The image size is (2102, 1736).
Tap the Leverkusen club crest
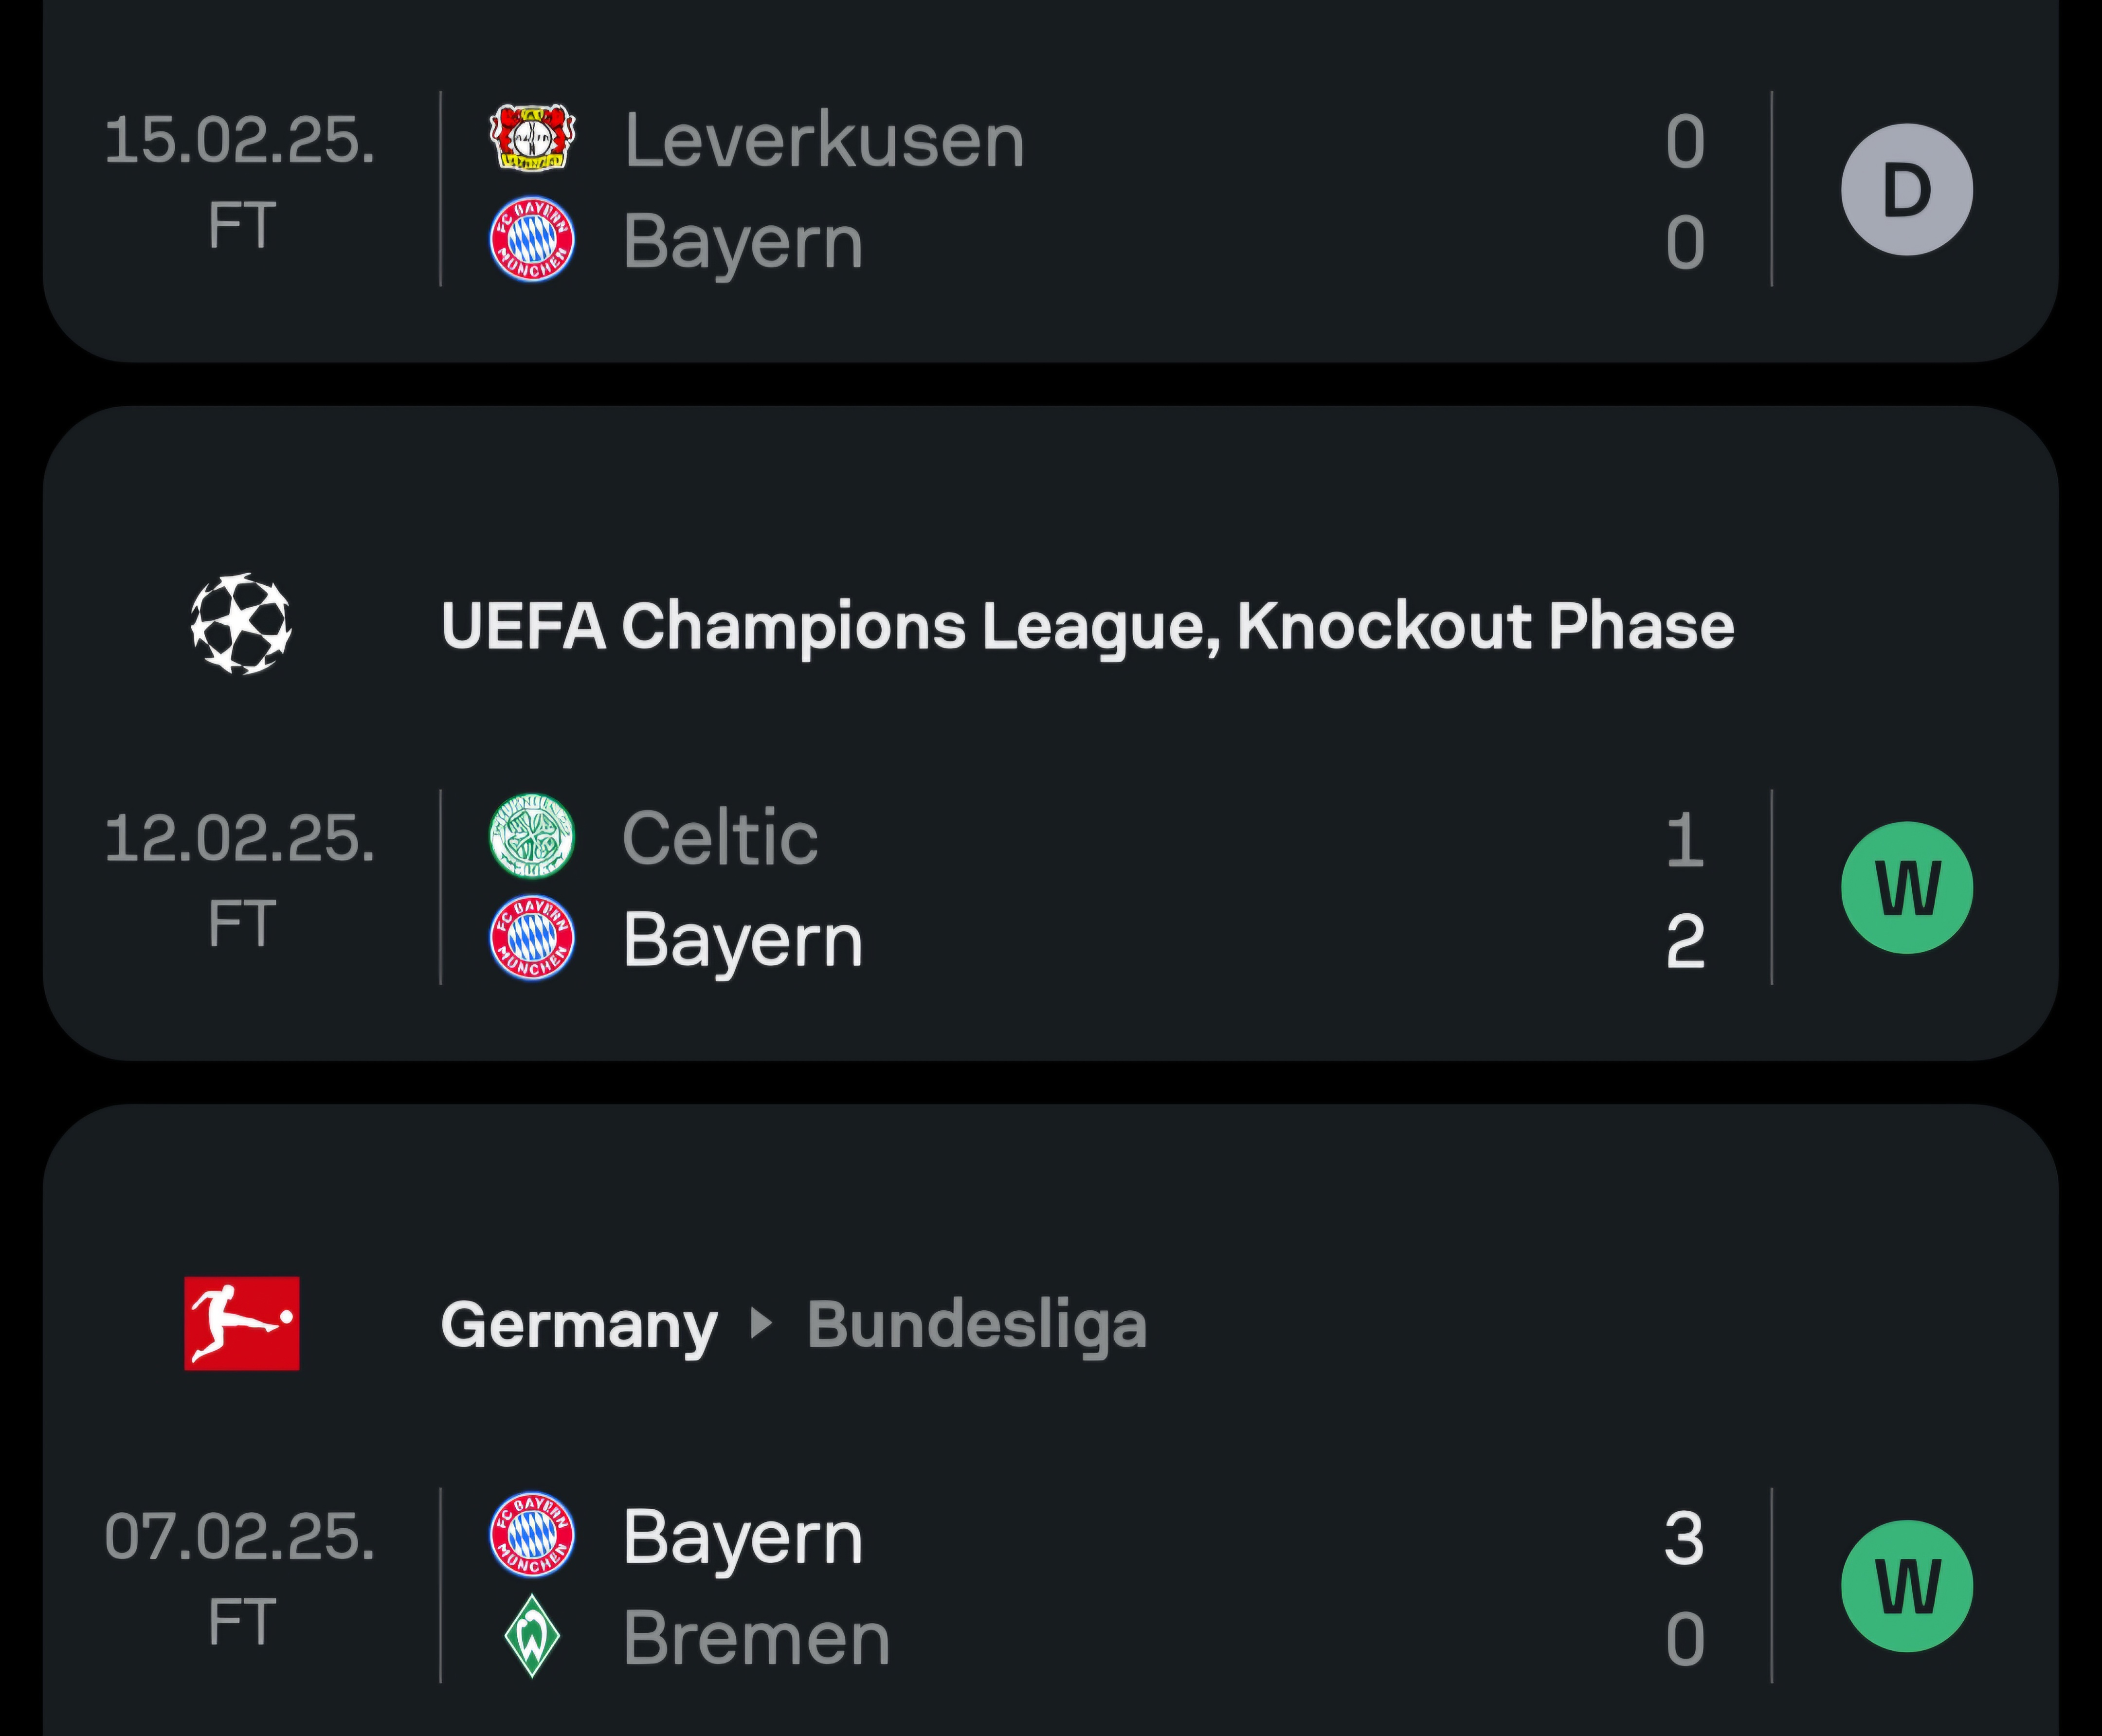(532, 137)
